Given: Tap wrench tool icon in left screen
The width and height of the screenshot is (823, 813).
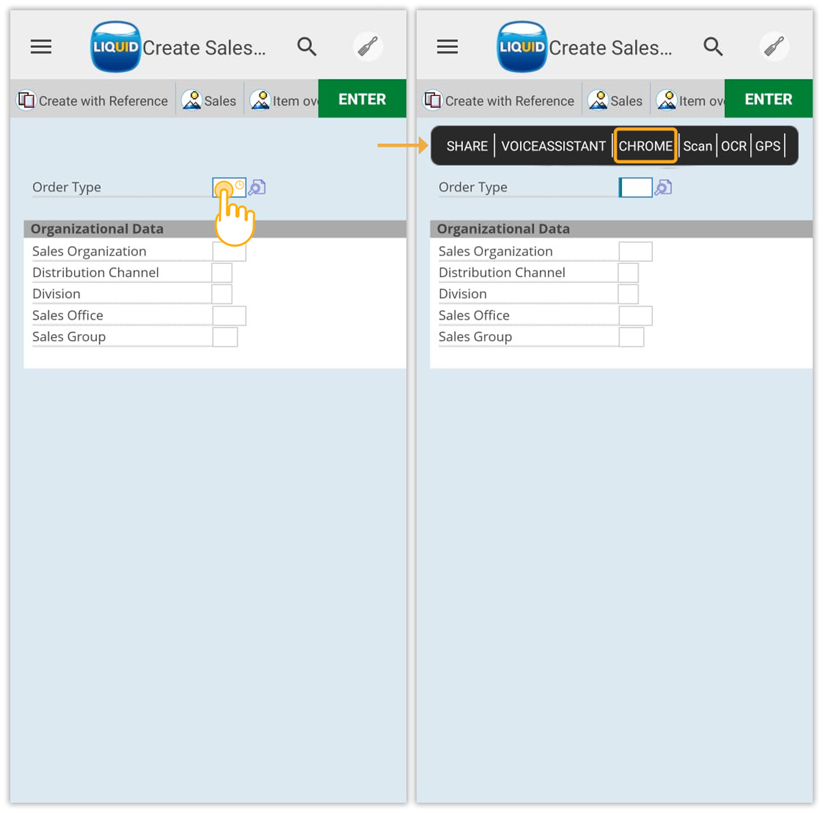Looking at the screenshot, I should 368,47.
